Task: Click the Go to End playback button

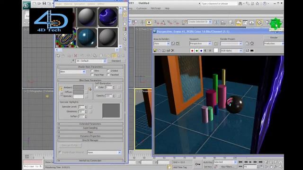Action: (260, 162)
